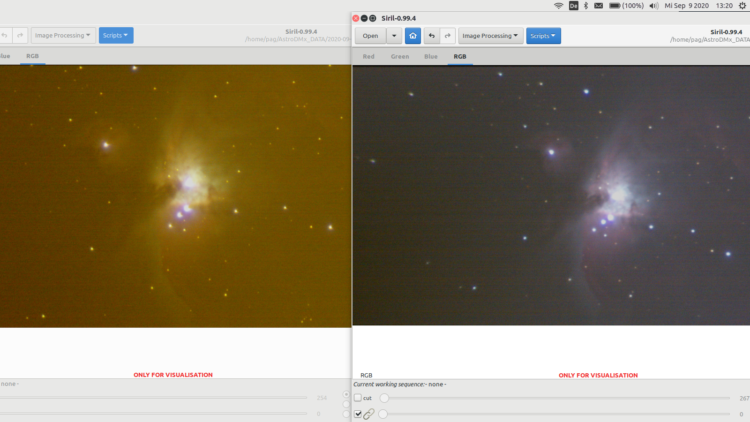Click the 254 value in left window
Image resolution: width=750 pixels, height=422 pixels.
322,398
